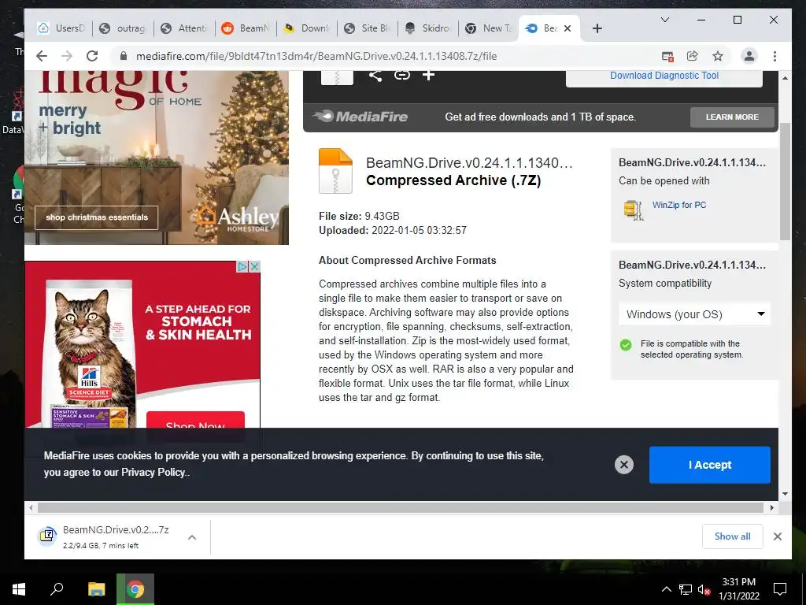Open network status tray icon
This screenshot has height=605, width=806.
tap(685, 589)
